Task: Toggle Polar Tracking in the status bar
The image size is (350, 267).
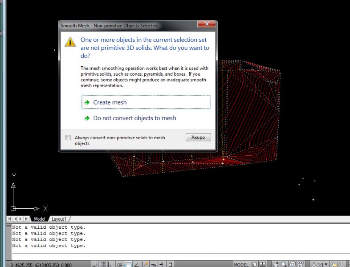Action: [x=120, y=264]
